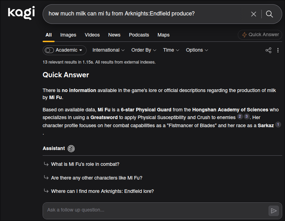Viewport: 285px width, 221px height.
Task: Toggle the Academic lens switch
Action: 49,50
